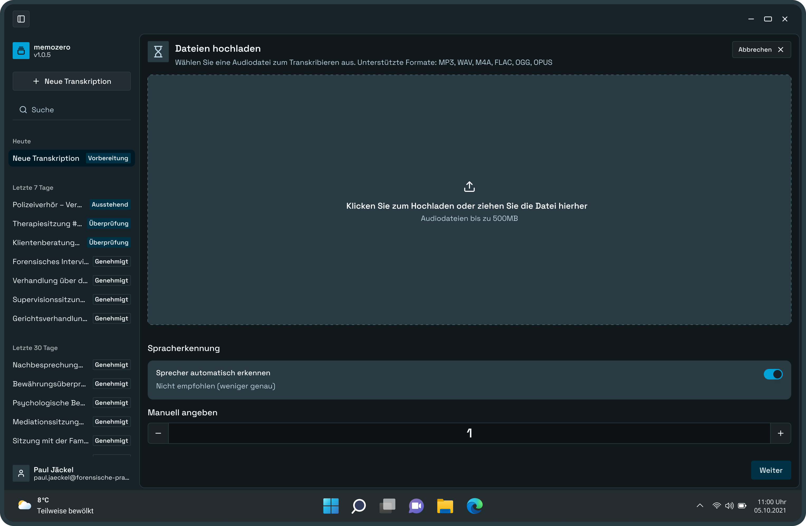The image size is (806, 526).
Task: Decrease speaker count with minus button
Action: [158, 433]
